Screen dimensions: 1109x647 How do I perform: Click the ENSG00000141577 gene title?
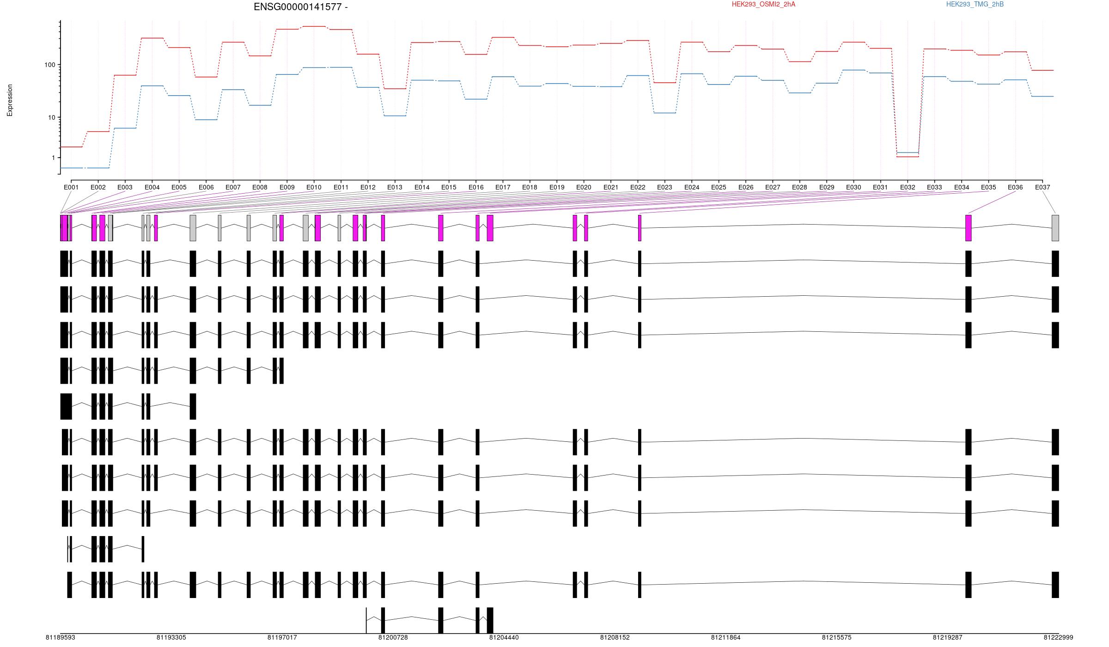(x=301, y=7)
